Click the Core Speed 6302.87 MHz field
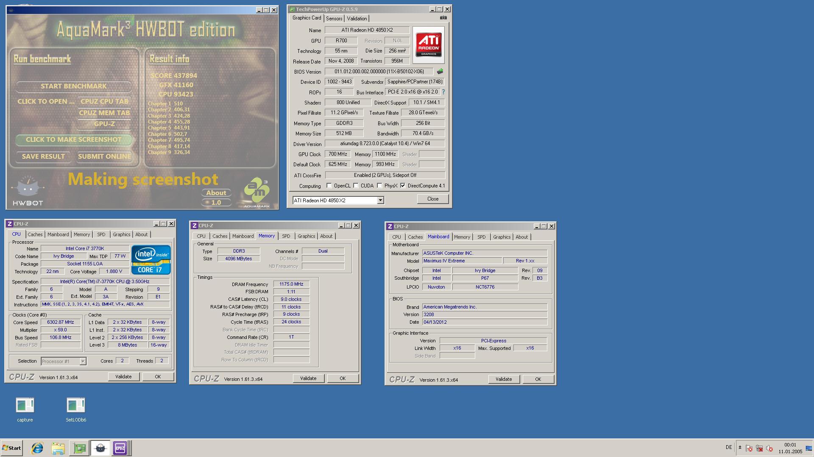 tap(61, 322)
